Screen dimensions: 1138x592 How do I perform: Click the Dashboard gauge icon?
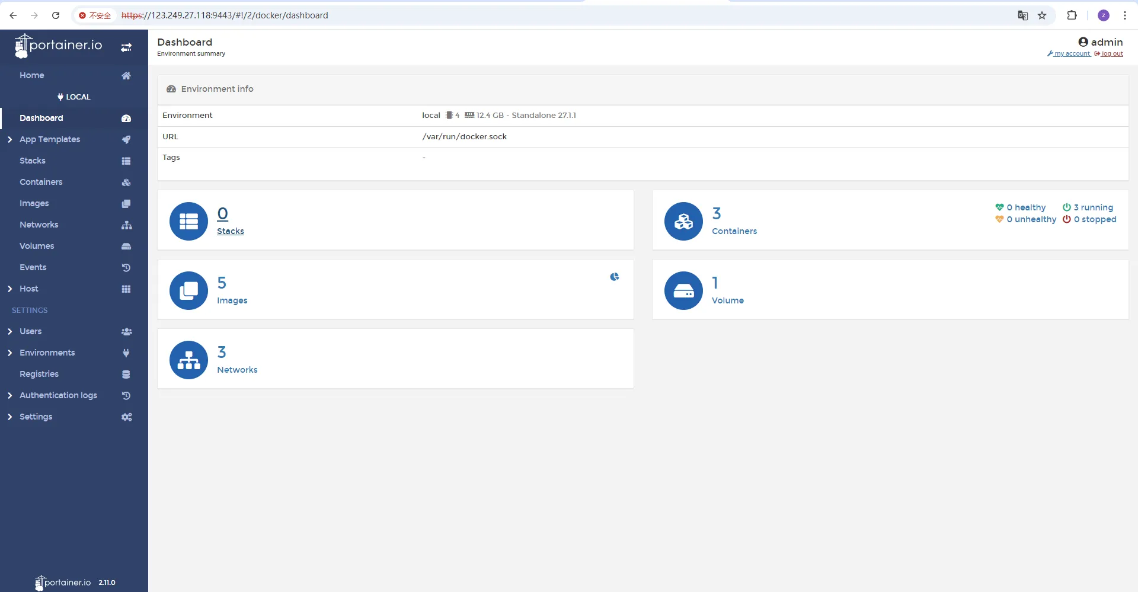[x=126, y=119]
